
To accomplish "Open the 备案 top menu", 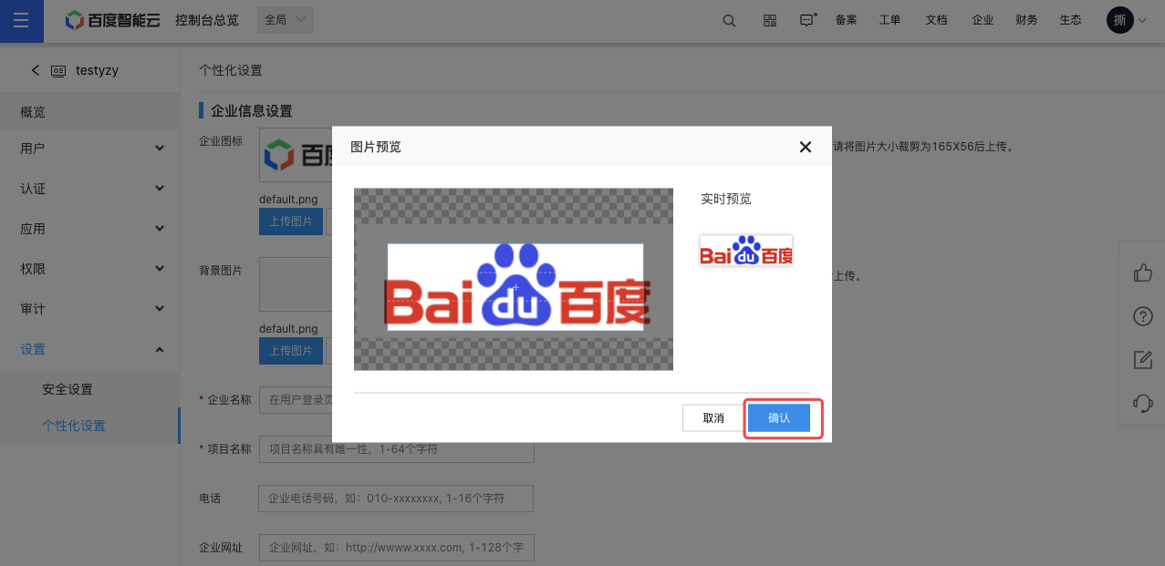I will (x=846, y=20).
